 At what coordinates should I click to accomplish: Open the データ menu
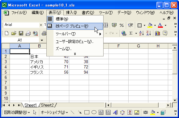point(124,13)
